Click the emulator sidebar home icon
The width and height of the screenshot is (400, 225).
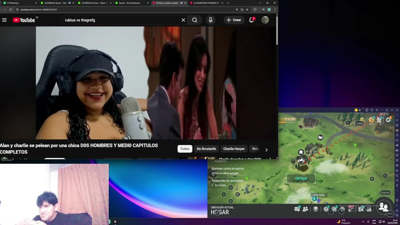click(x=397, y=210)
